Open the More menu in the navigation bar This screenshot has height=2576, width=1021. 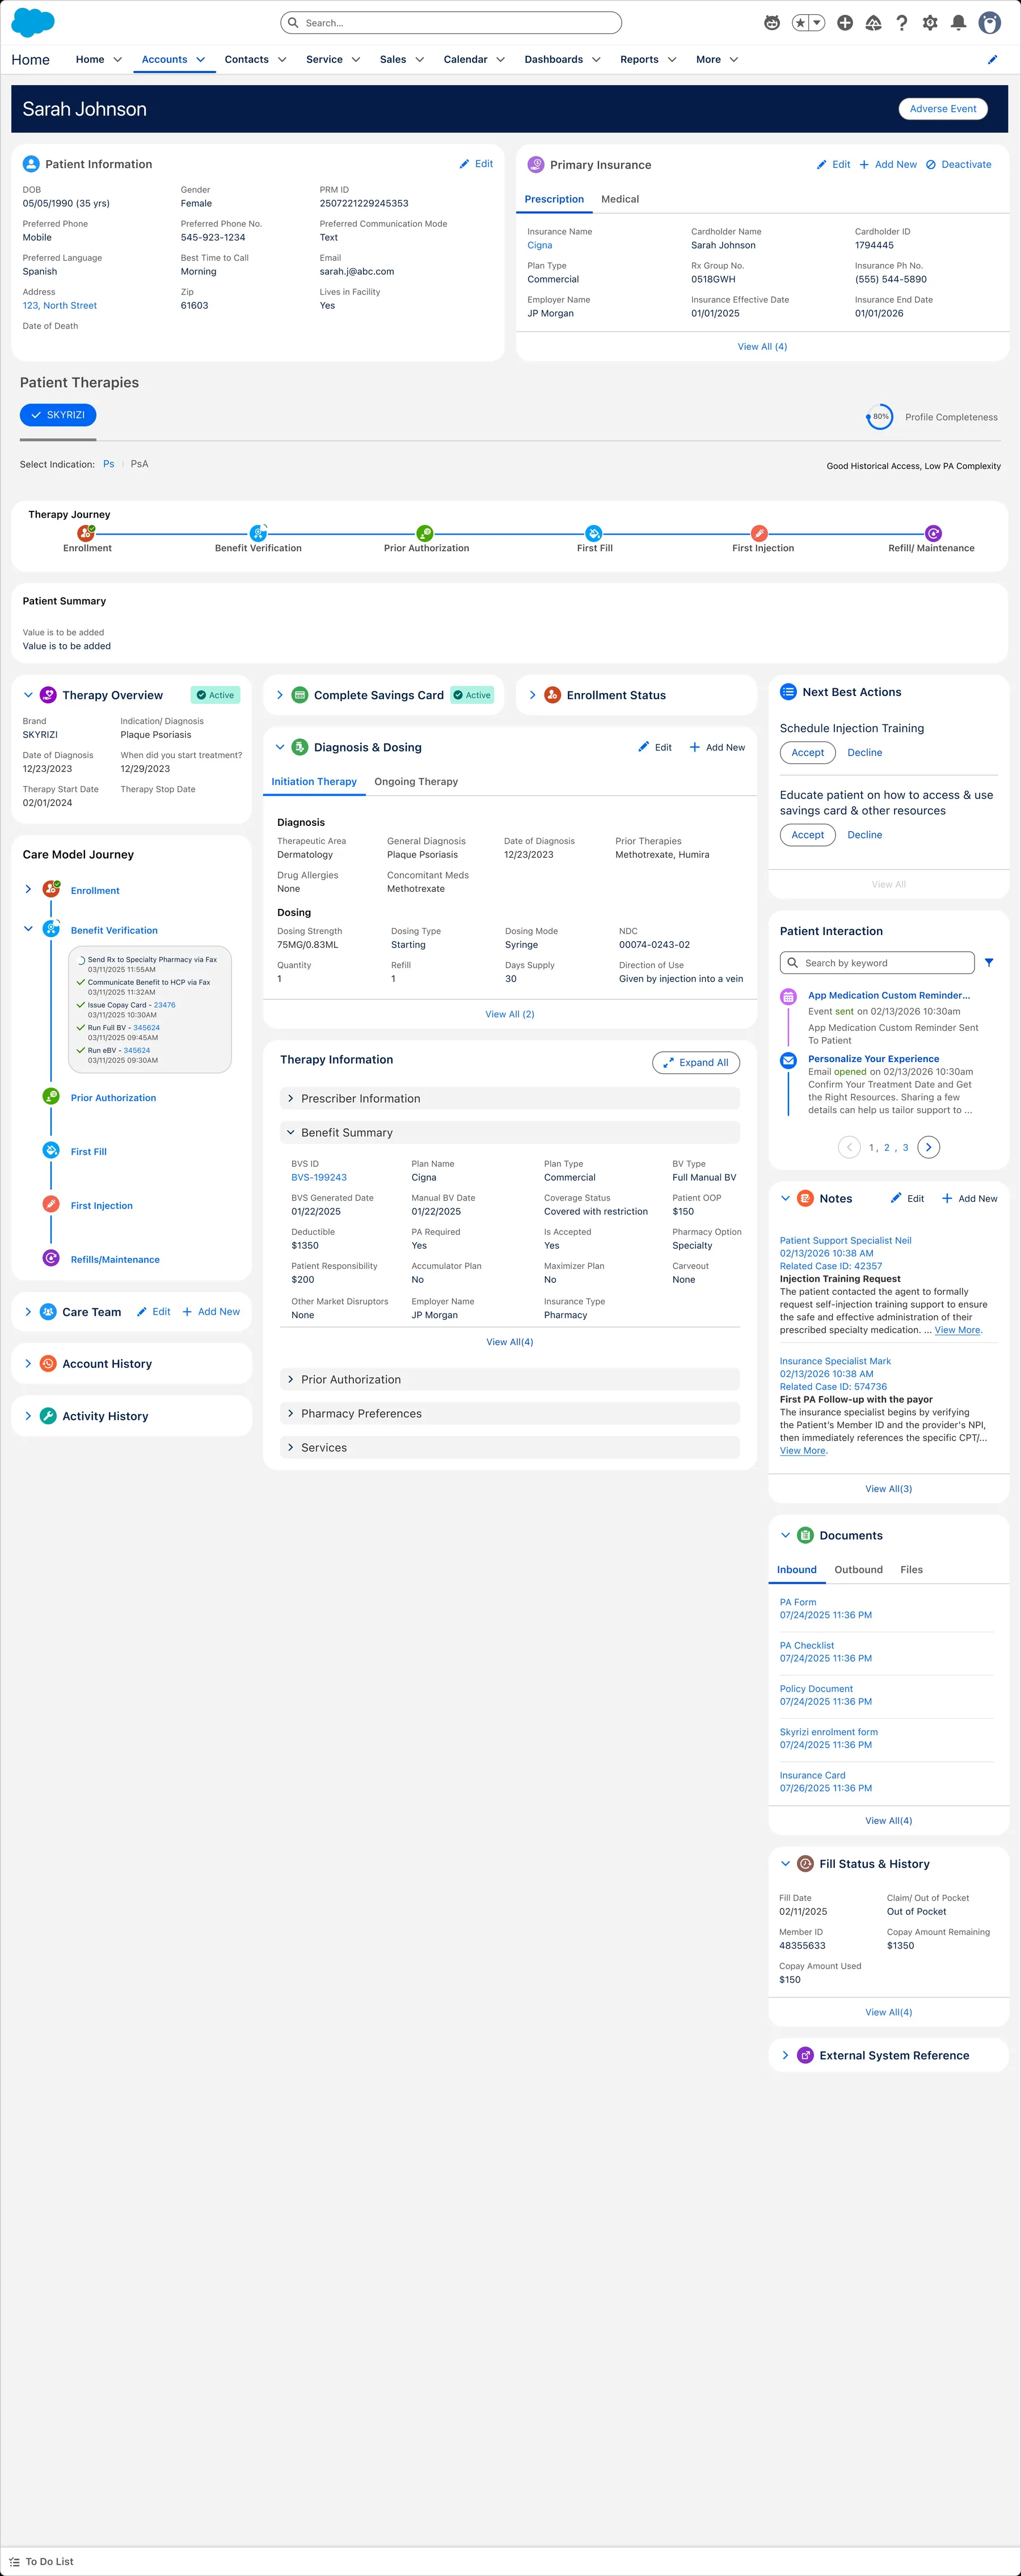point(716,60)
